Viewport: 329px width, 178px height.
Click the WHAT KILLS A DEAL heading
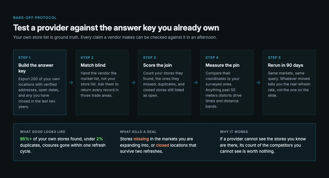(138, 132)
